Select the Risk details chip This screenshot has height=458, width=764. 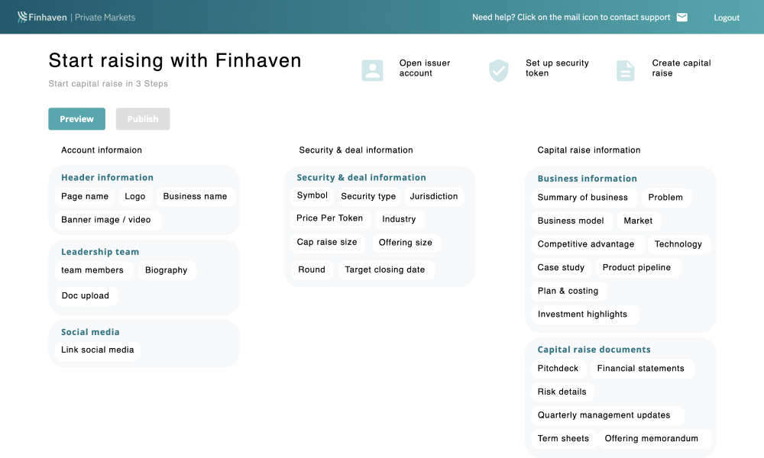(562, 392)
